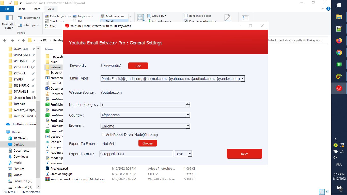Viewport: 347px width, 195px height.
Task: Click the Name column header
Action: pos(49,49)
